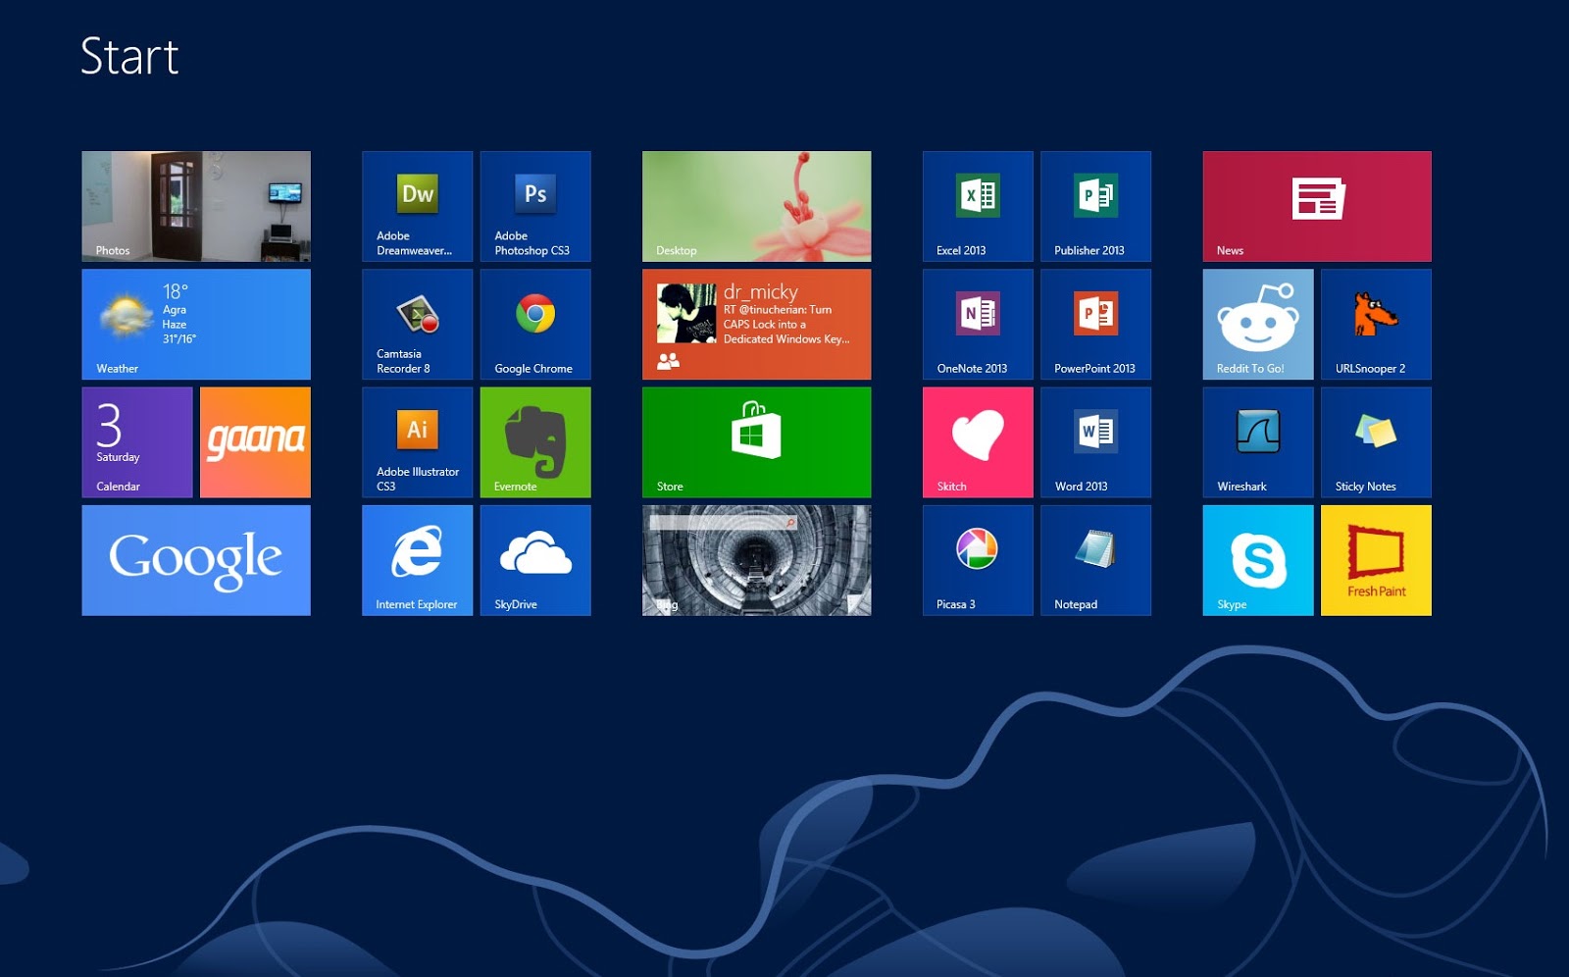Open the Bing tunnel-image tile

click(x=757, y=560)
